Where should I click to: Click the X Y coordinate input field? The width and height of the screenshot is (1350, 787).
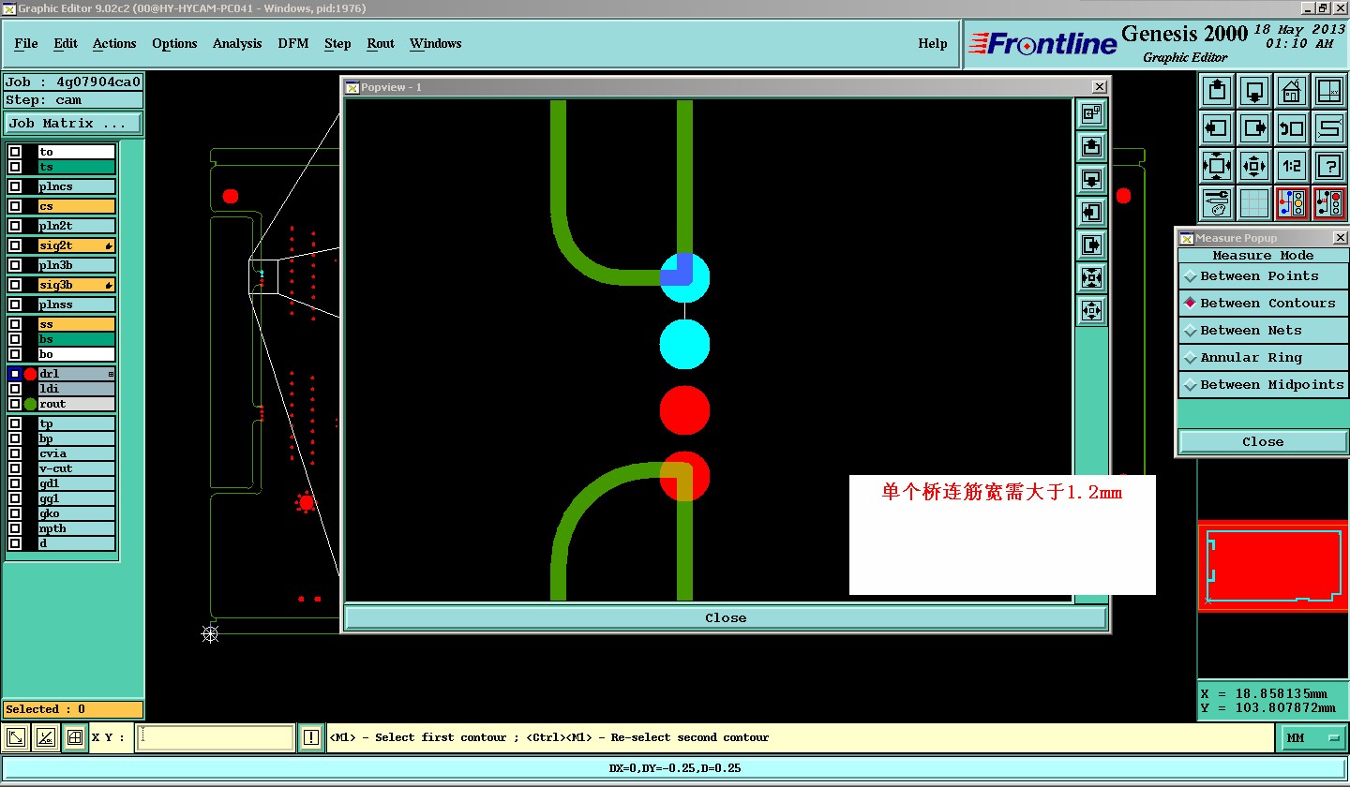[215, 738]
